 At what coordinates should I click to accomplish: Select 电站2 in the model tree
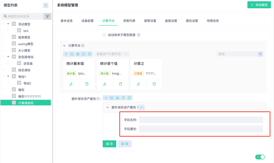(x=27, y=83)
